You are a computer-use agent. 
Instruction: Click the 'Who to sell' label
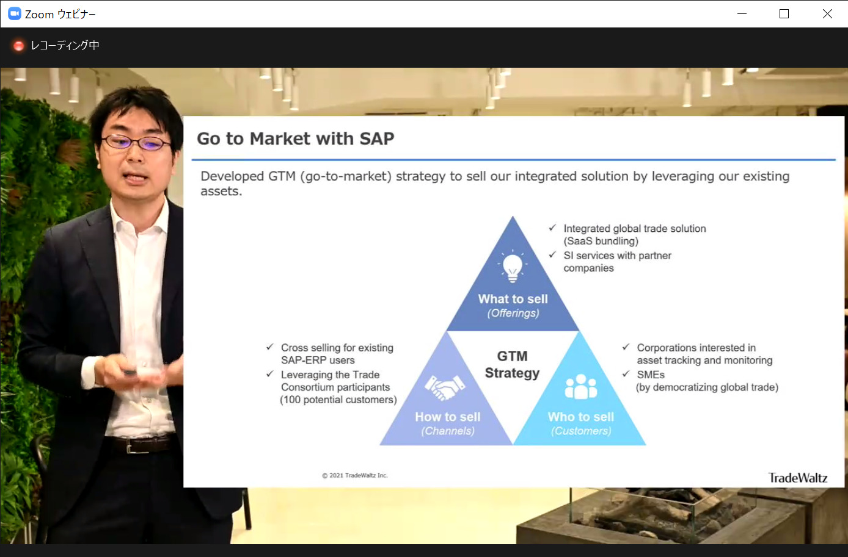click(581, 417)
